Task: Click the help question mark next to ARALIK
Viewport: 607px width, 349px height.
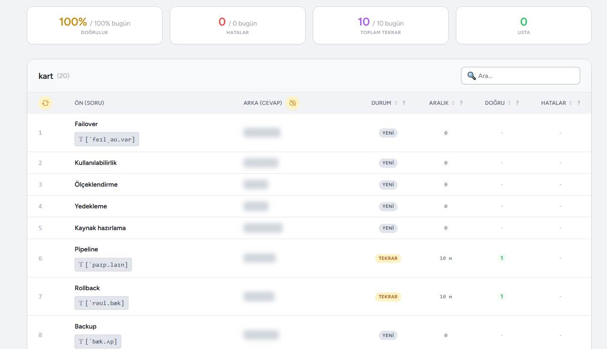Action: 461,103
